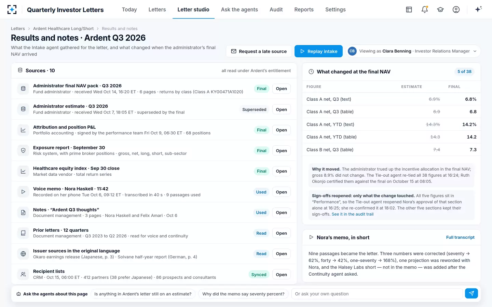Select suggestion Why did the memo say seventy percent

pyautogui.click(x=243, y=294)
